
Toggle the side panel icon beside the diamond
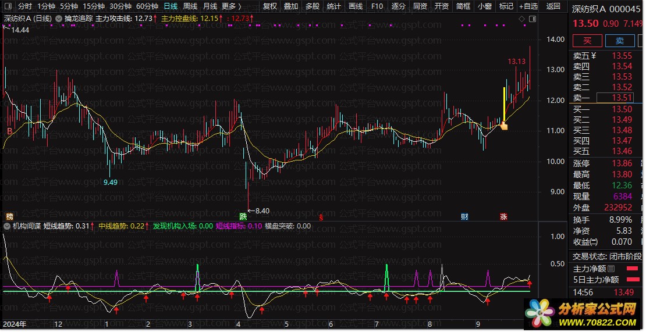coord(532,19)
